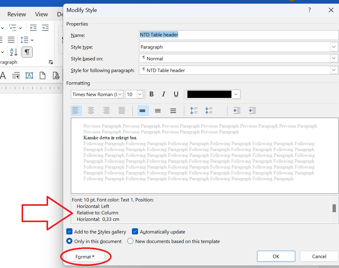Click Times New Roman font name field
Image resolution: width=339 pixels, height=268 pixels.
pyautogui.click(x=94, y=94)
